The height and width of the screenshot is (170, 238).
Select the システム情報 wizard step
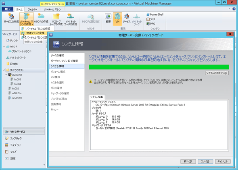tap(67, 66)
